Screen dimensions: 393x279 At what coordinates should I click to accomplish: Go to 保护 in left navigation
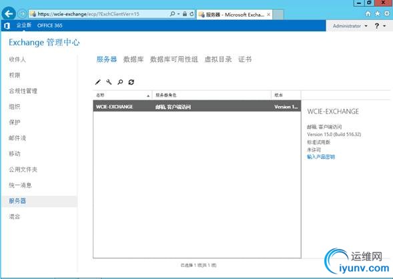tap(14, 122)
